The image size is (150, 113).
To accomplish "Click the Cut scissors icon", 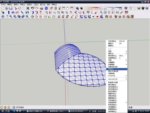I will [x=16, y=8].
